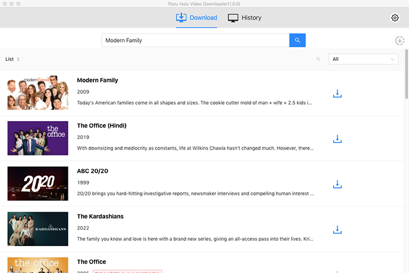Click the year 1999 text
Viewport: 409px width, 273px height.
[x=83, y=183]
